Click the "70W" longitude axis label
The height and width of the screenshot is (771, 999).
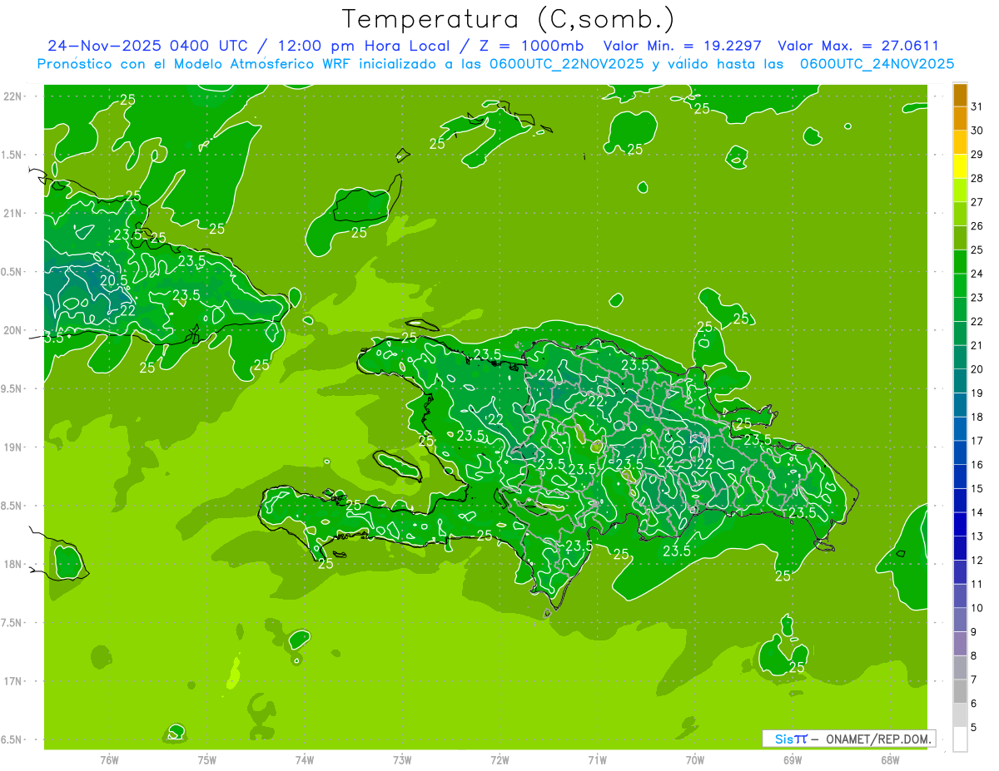coord(695,760)
